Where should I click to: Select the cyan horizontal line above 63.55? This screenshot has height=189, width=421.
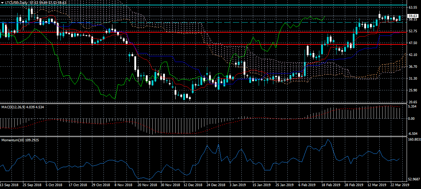[203, 5]
